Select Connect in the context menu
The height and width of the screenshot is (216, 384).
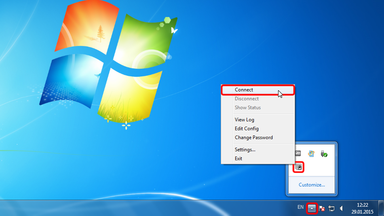tap(244, 90)
